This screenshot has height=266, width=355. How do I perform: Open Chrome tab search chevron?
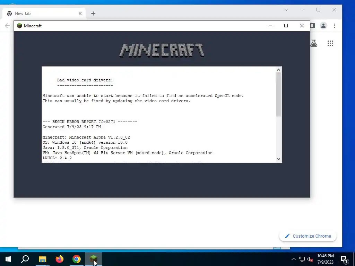click(x=286, y=10)
